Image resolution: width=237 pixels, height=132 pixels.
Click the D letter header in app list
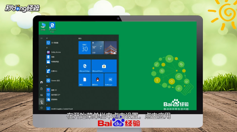(47, 48)
